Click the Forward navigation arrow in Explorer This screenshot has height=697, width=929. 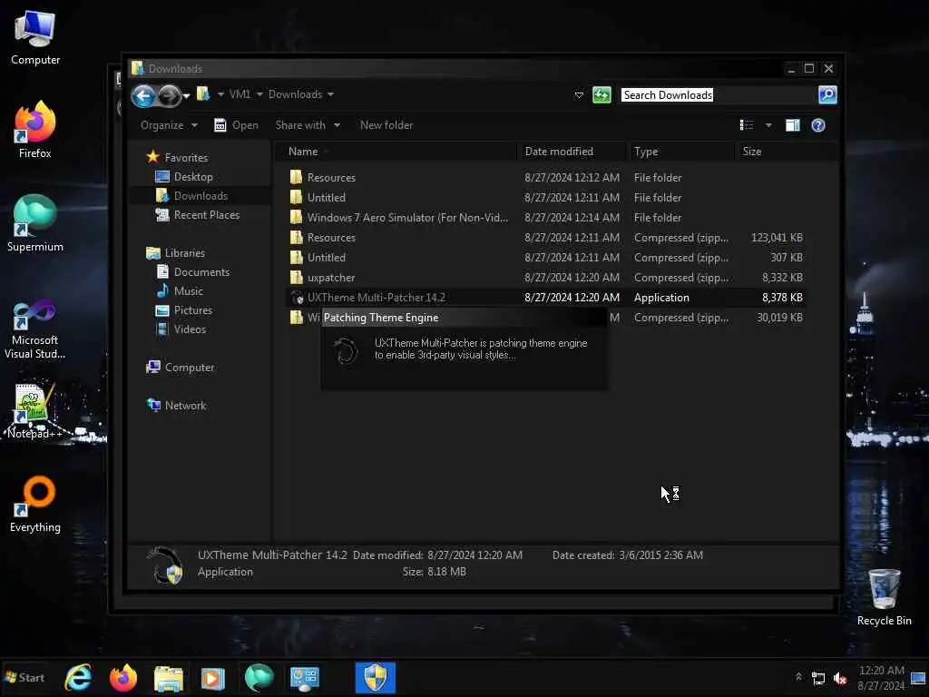(x=170, y=95)
